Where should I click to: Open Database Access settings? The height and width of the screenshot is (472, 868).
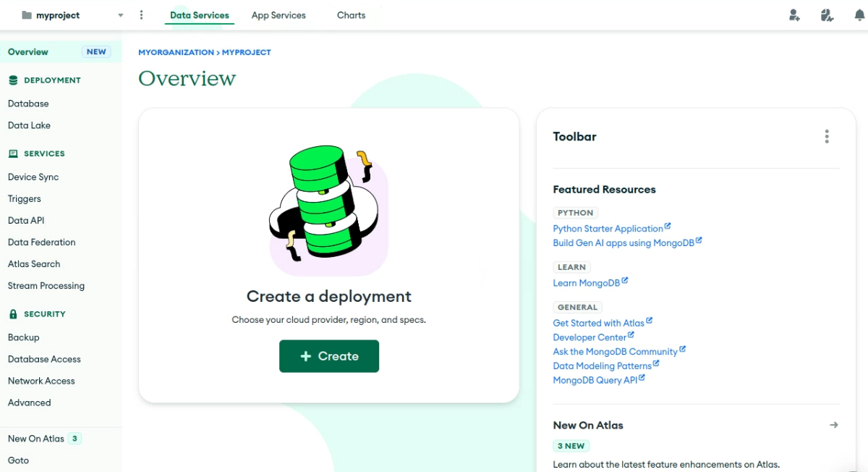point(44,359)
